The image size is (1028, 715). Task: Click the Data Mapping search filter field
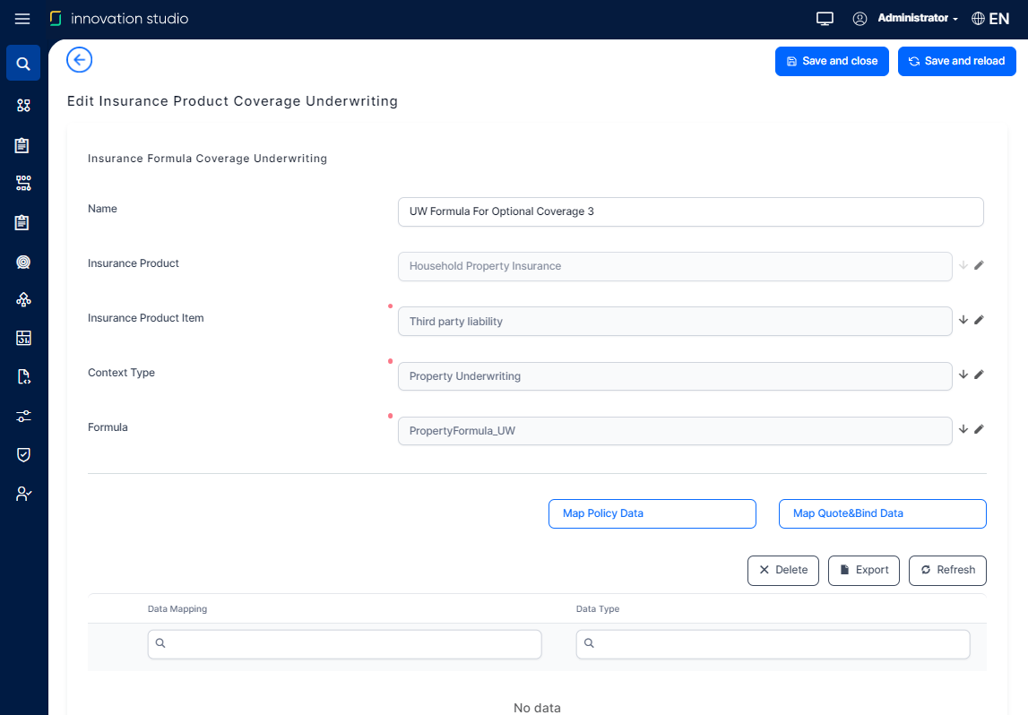pyautogui.click(x=344, y=644)
